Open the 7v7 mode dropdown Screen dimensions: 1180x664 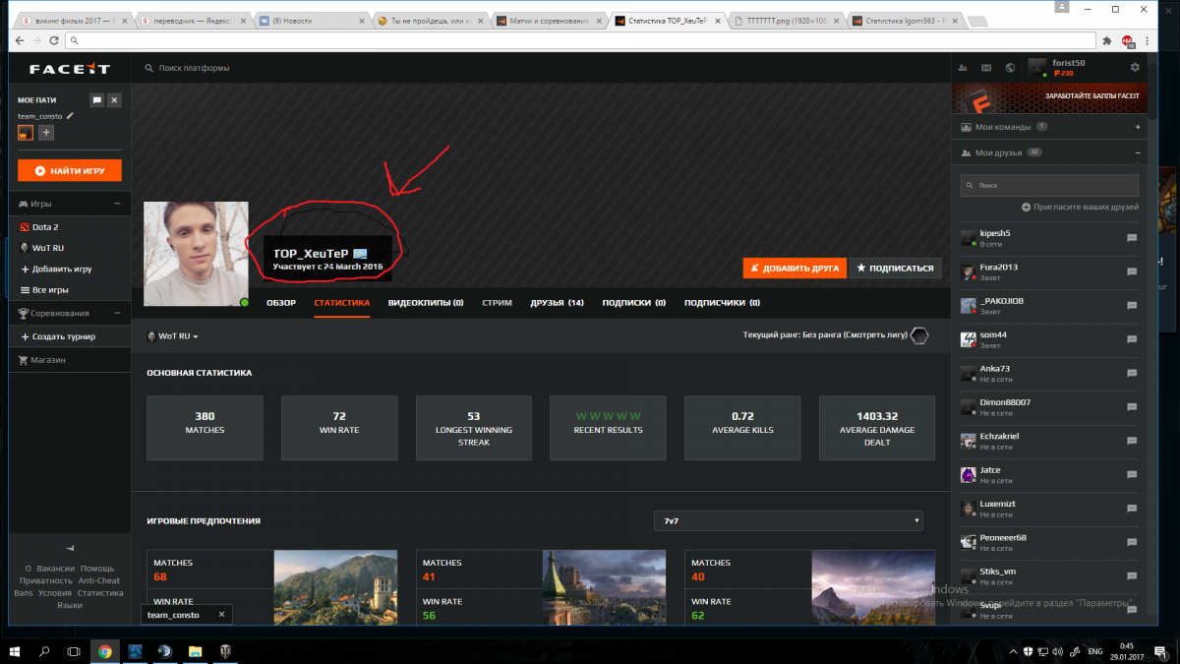[788, 520]
